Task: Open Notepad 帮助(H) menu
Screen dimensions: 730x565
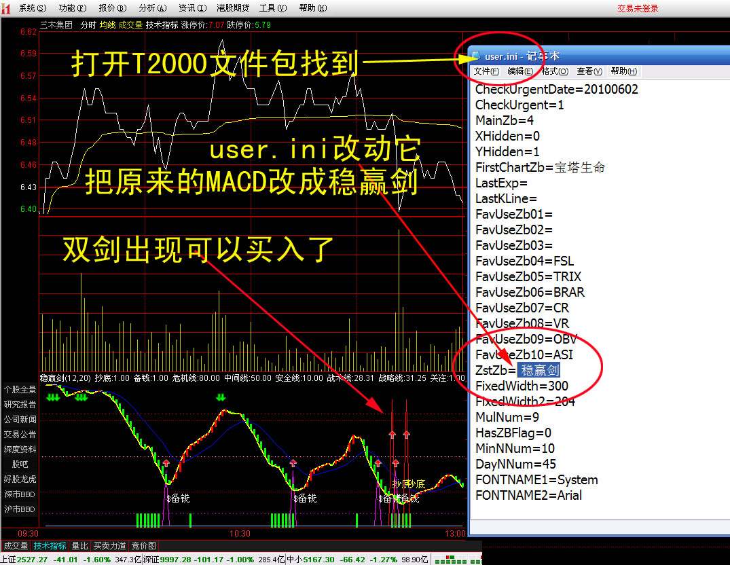Action: tap(624, 71)
